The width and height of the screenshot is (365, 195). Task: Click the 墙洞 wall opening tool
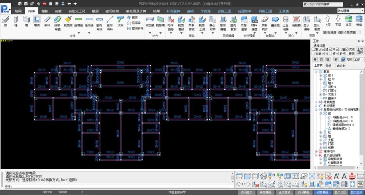[37, 21]
